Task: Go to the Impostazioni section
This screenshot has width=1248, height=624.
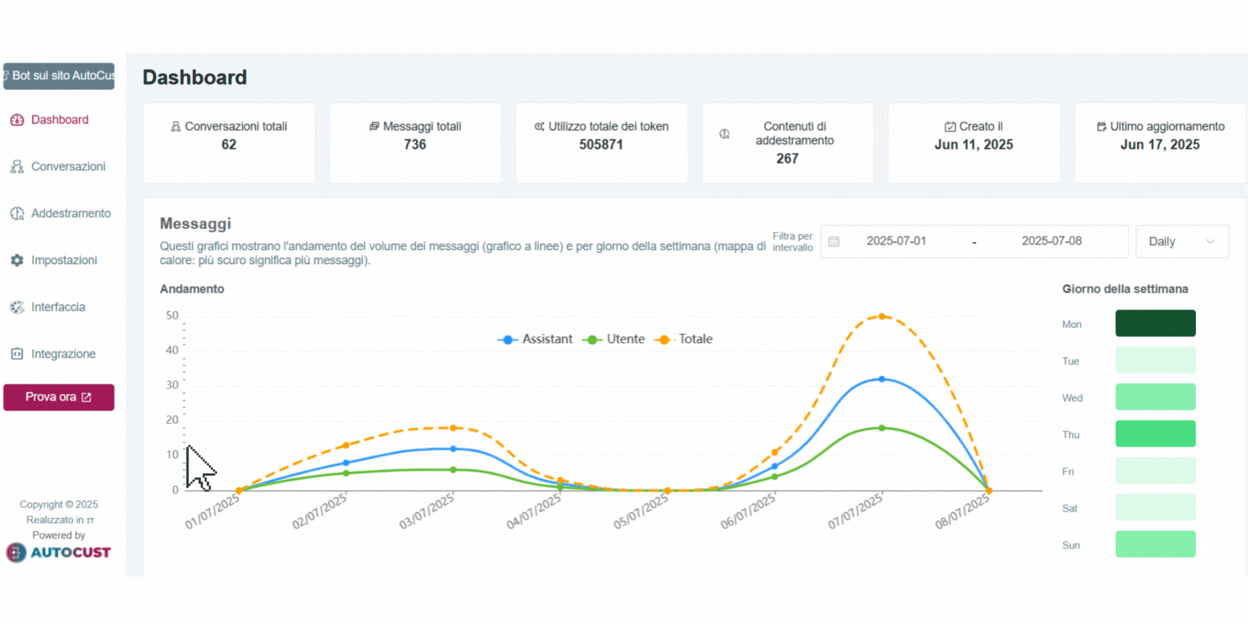Action: tap(64, 260)
